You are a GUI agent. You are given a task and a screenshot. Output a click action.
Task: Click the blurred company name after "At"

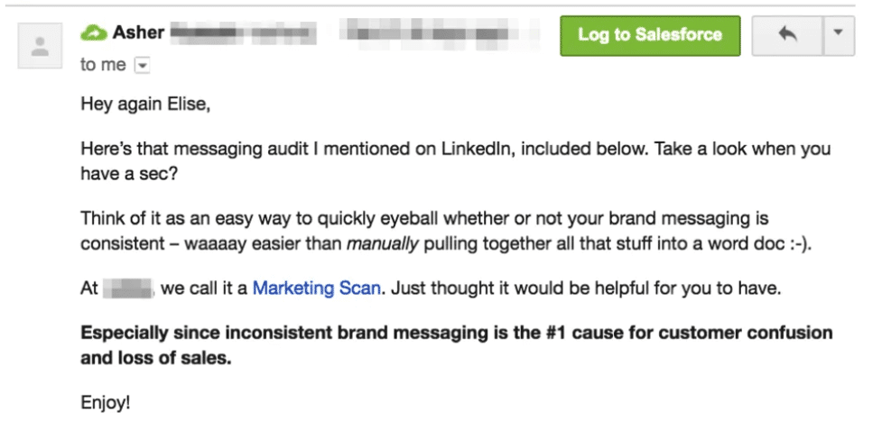[130, 289]
